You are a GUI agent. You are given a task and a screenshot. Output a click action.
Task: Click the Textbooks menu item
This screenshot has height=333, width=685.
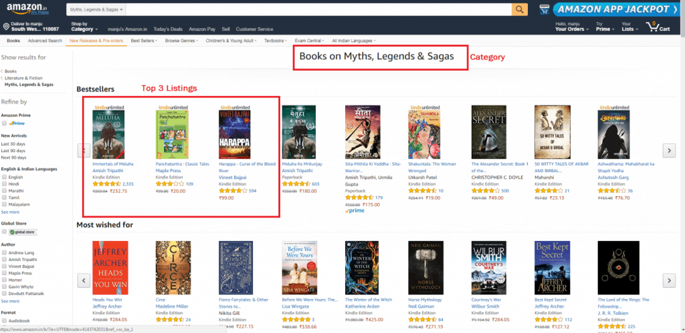(275, 41)
